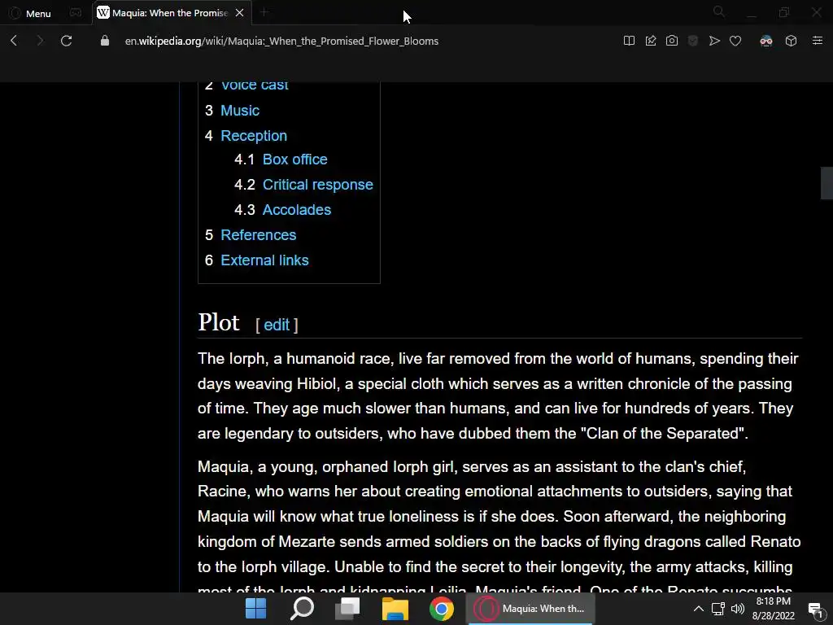Jump to References section

click(x=258, y=235)
